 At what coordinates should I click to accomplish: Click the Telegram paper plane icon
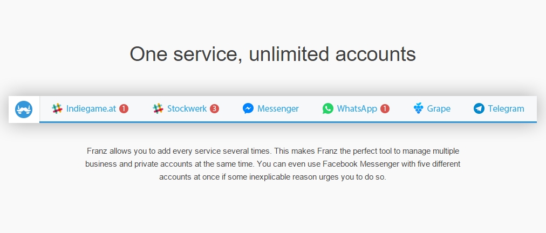[479, 108]
